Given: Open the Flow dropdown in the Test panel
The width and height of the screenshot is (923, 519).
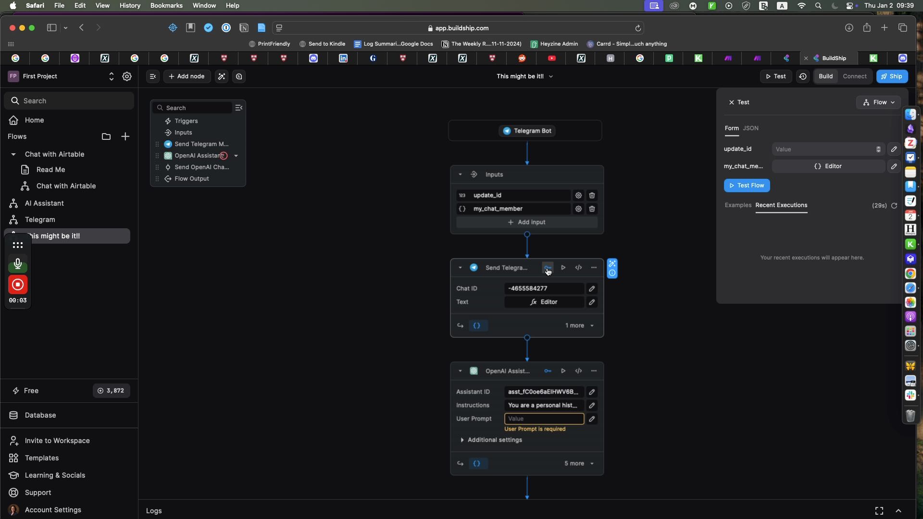Looking at the screenshot, I should pos(878,102).
